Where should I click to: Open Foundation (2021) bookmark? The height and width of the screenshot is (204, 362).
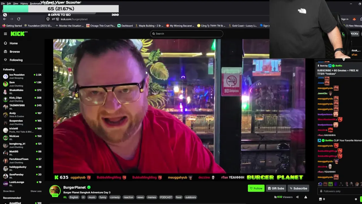(38, 26)
